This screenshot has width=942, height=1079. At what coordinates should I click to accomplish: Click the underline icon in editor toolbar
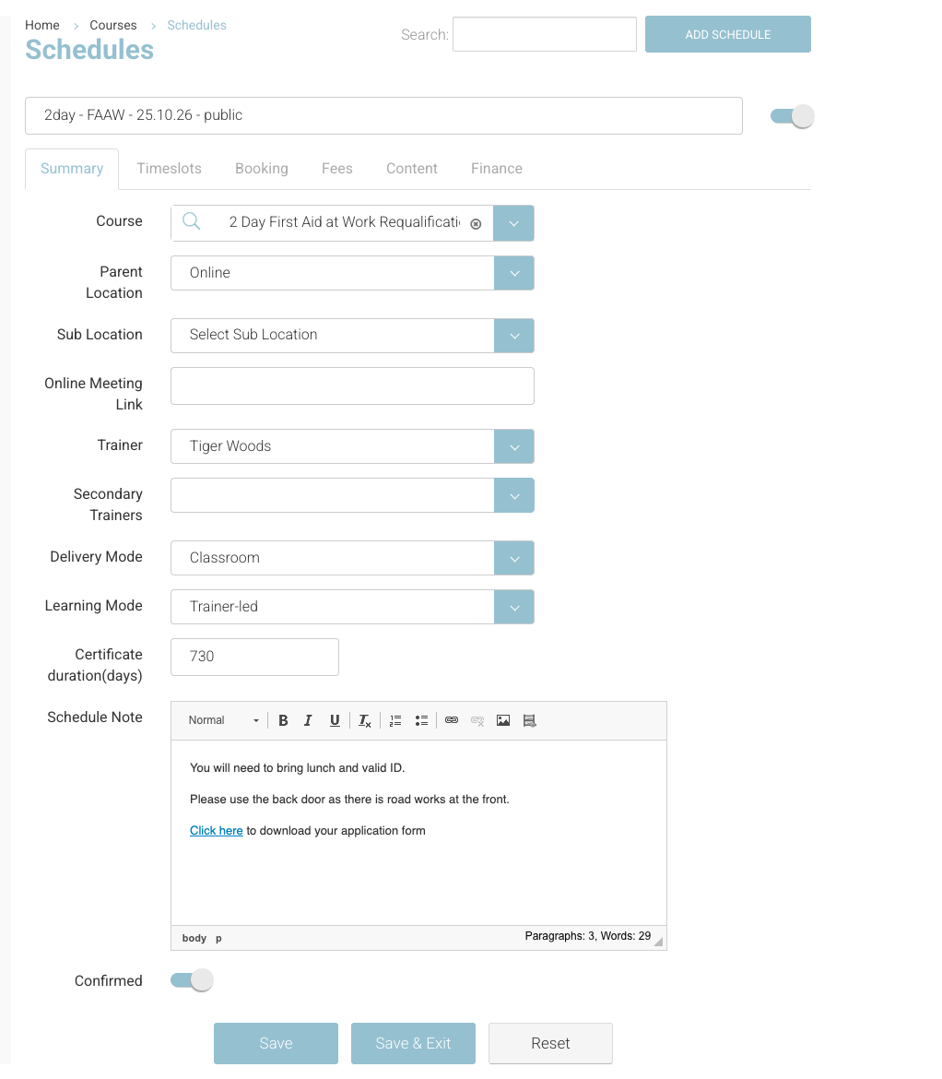point(335,720)
